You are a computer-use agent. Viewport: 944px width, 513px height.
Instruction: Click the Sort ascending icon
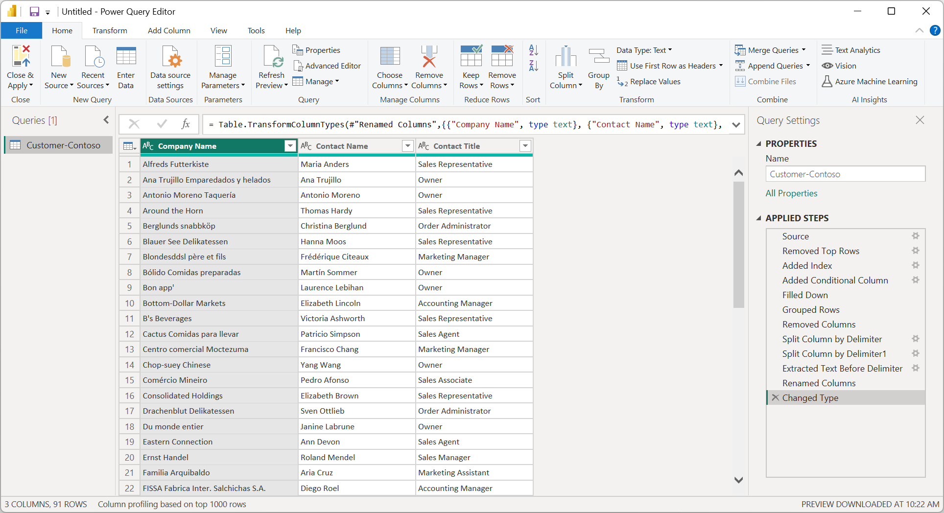coord(533,50)
